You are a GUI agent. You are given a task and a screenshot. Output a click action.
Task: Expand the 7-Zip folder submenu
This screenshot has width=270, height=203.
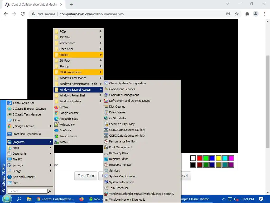point(78,31)
